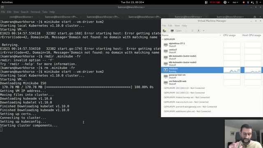
Task: Click the "Downloading Minikube ISO" terminal line
Action: 23,83
